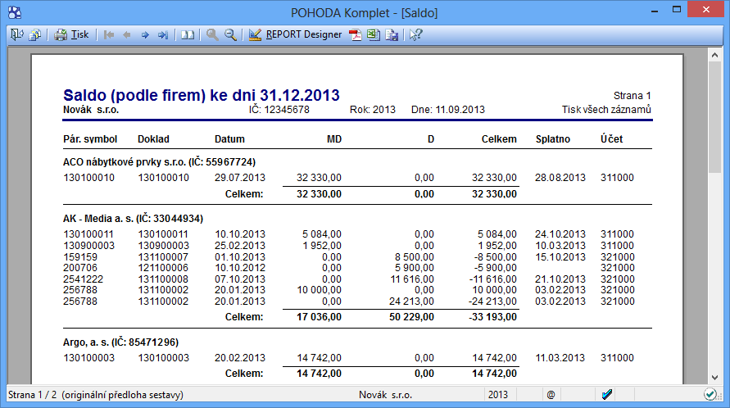Click 'Tisk všech záznamů' text
Viewport: 730px width, 408px height.
coord(606,110)
